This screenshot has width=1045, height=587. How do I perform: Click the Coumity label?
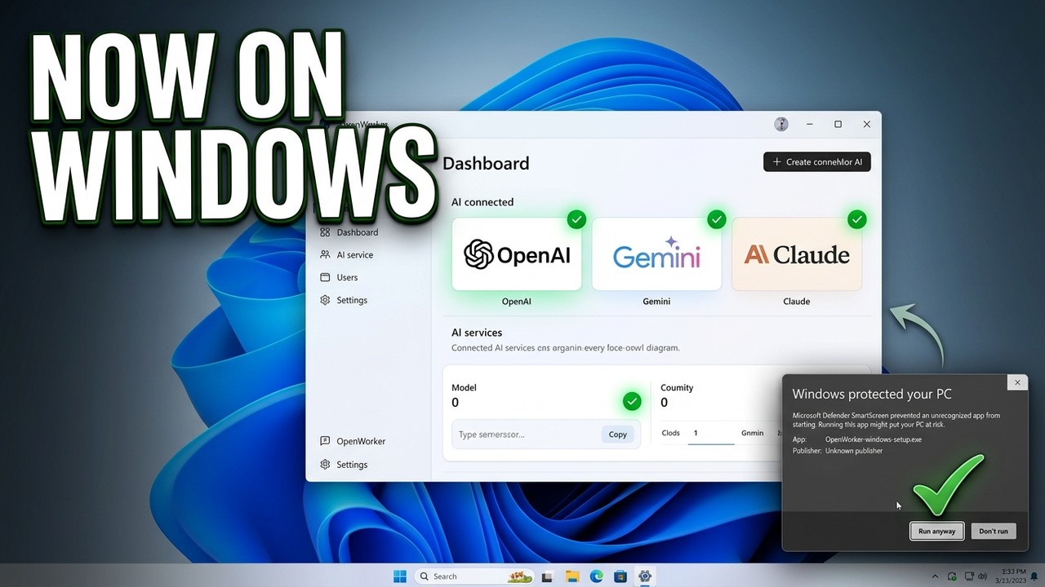point(677,387)
